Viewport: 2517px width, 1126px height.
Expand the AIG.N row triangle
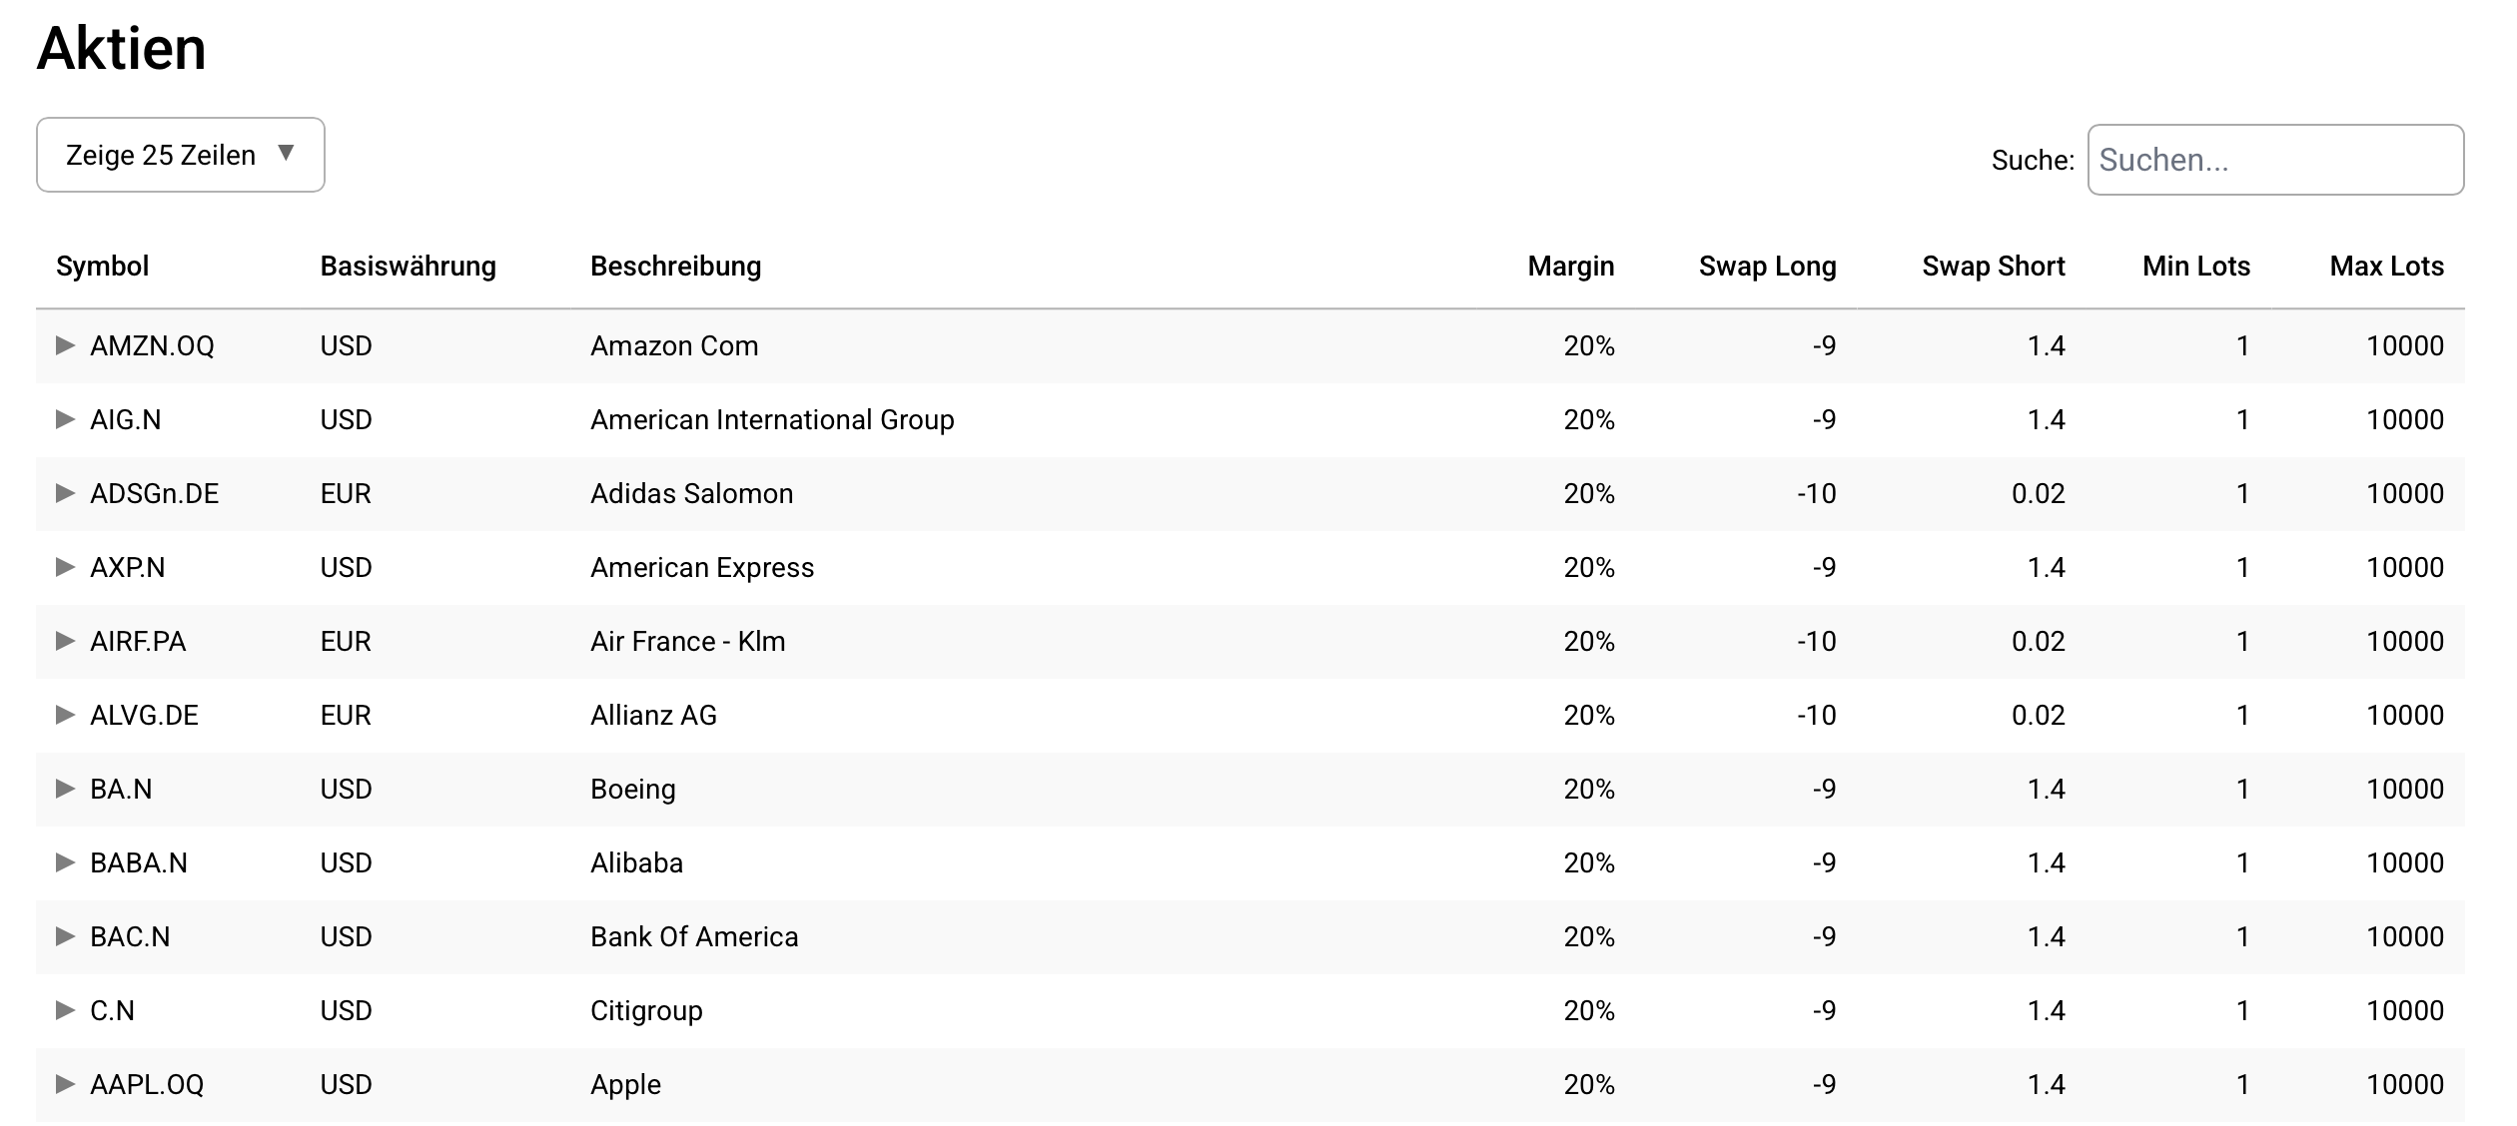click(65, 419)
